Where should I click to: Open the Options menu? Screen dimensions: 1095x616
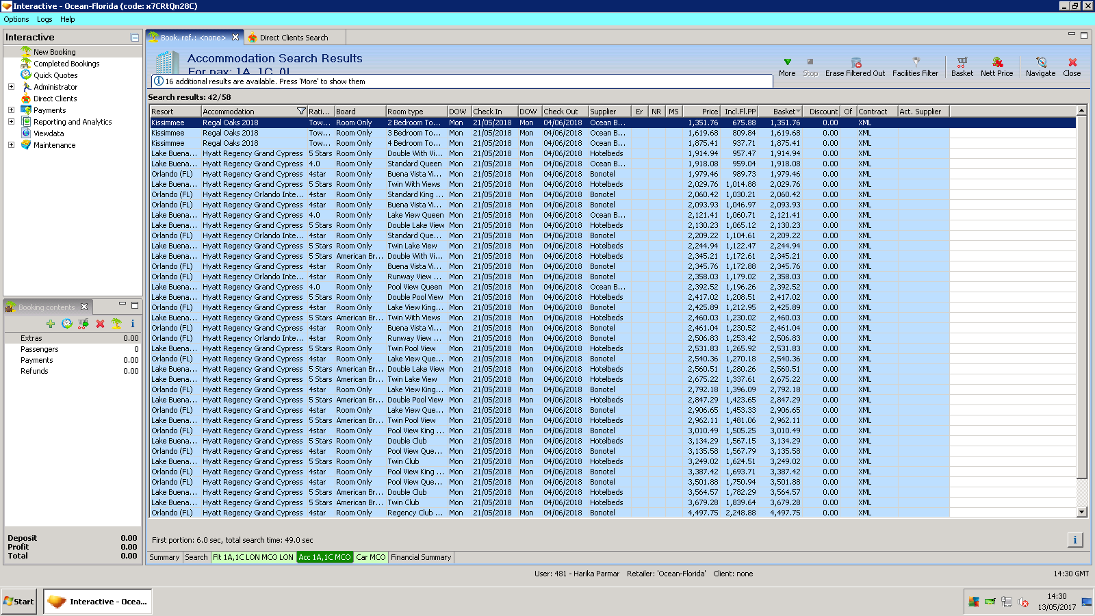tap(16, 19)
